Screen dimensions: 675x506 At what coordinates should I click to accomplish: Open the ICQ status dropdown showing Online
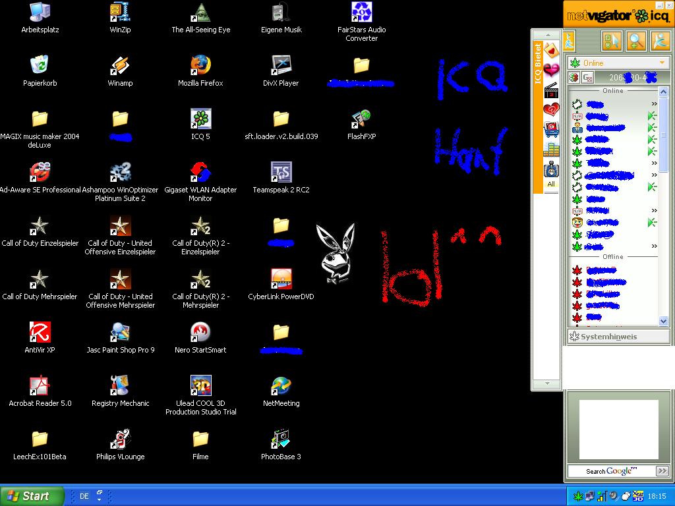click(618, 63)
